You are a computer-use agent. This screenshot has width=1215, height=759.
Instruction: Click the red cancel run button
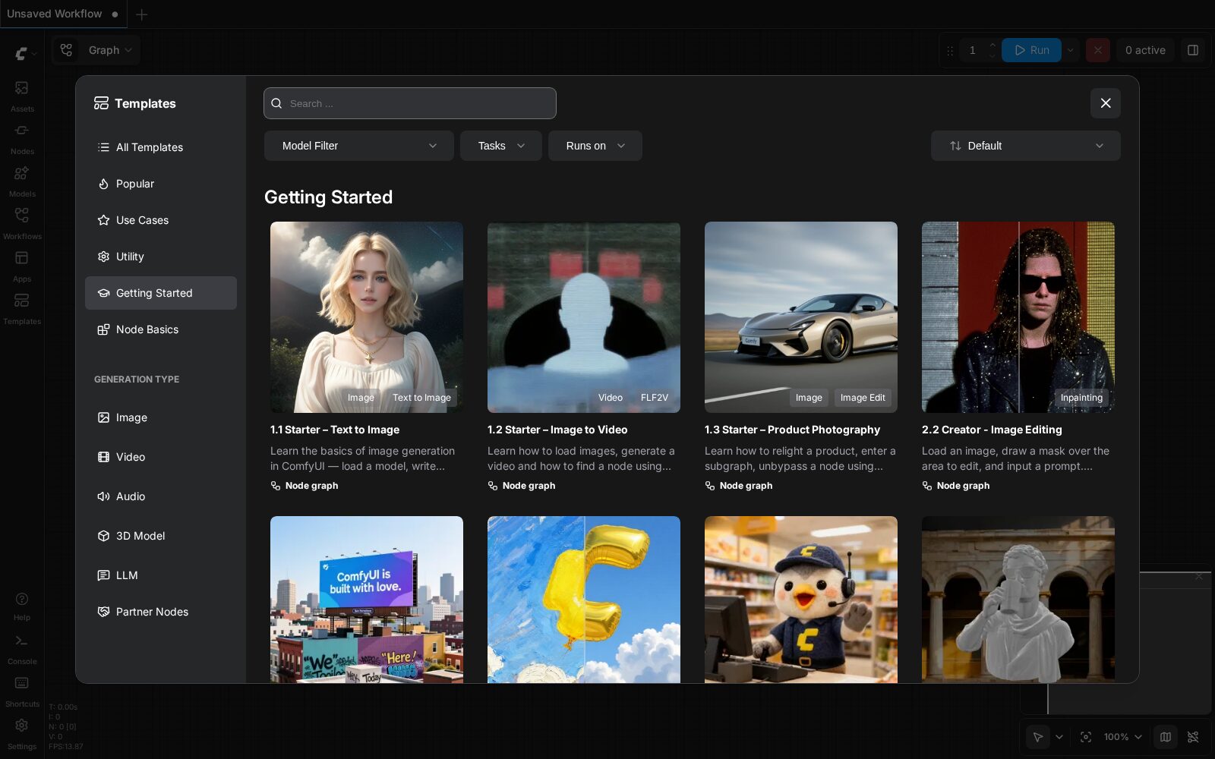pyautogui.click(x=1098, y=50)
